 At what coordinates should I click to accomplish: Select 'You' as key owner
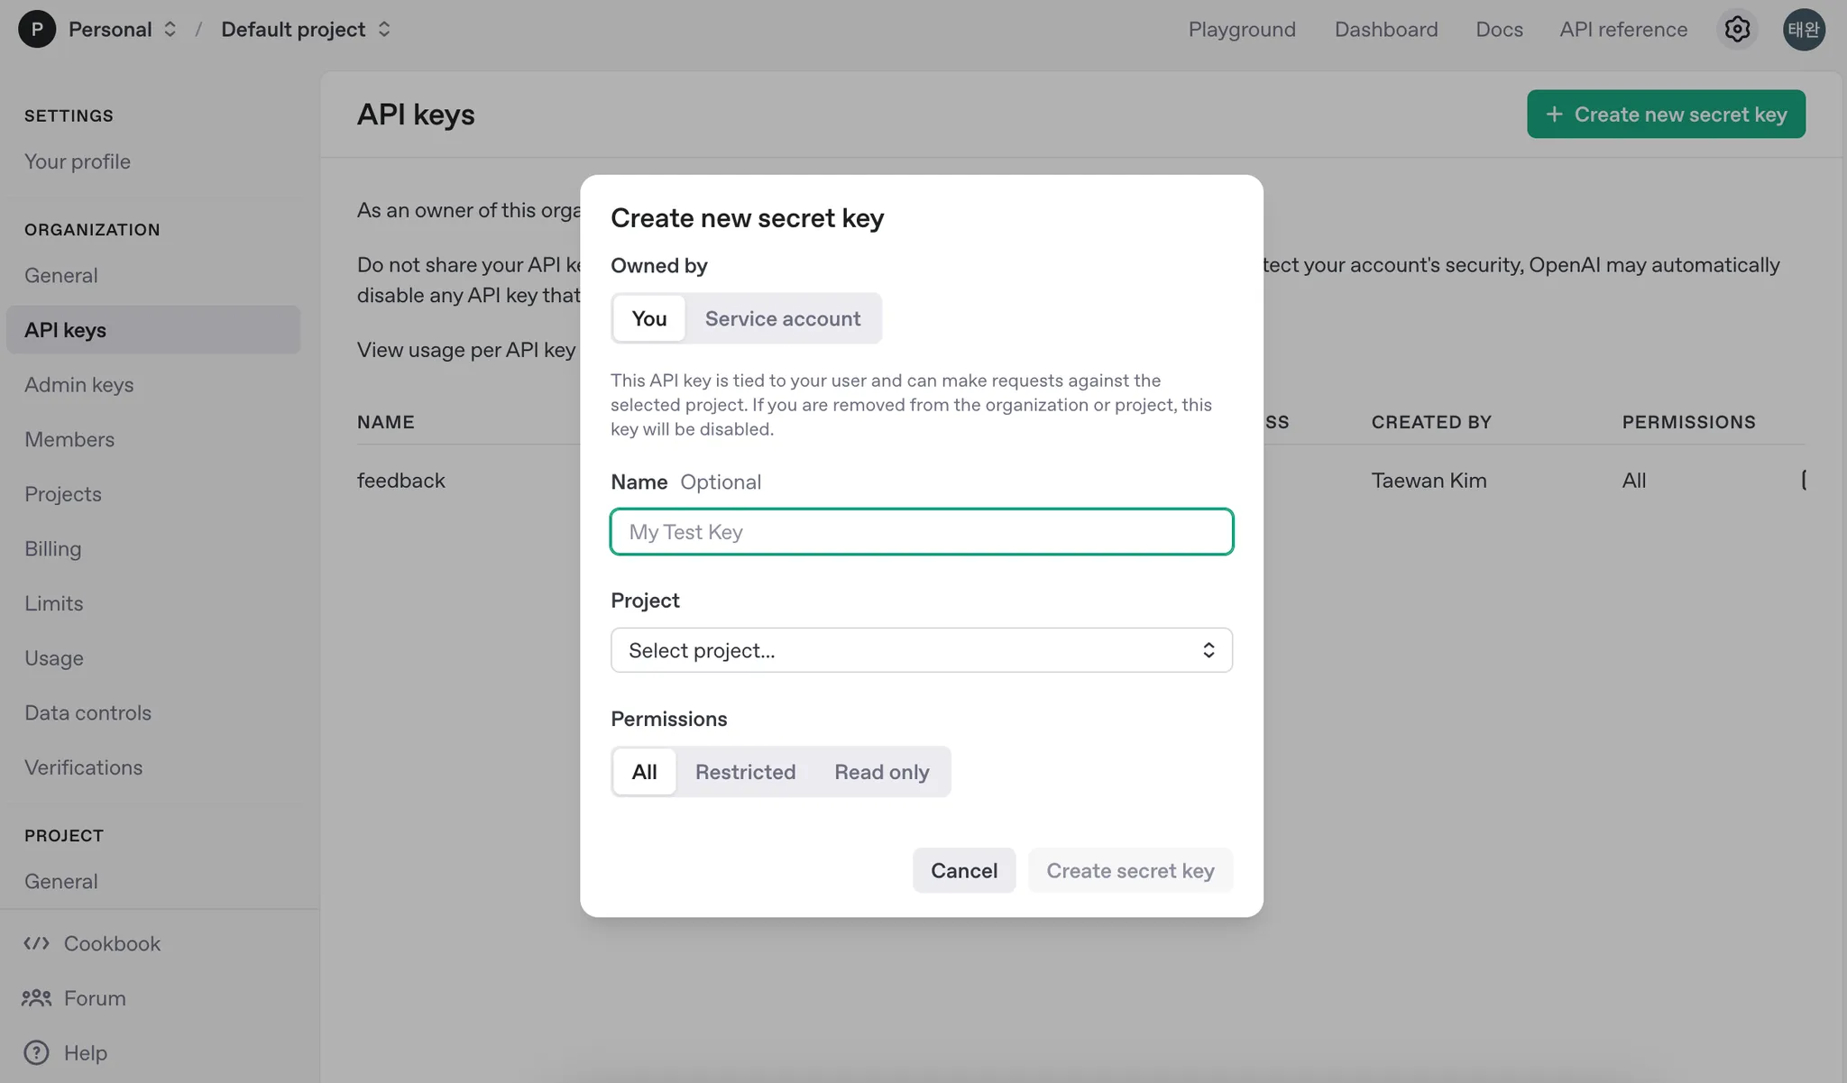(648, 318)
